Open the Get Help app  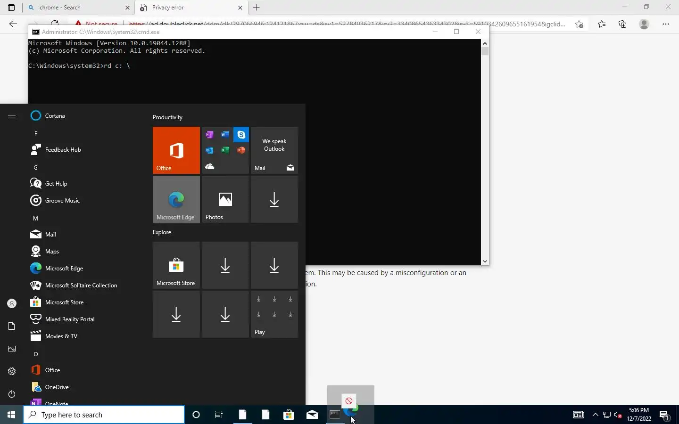pos(84,184)
